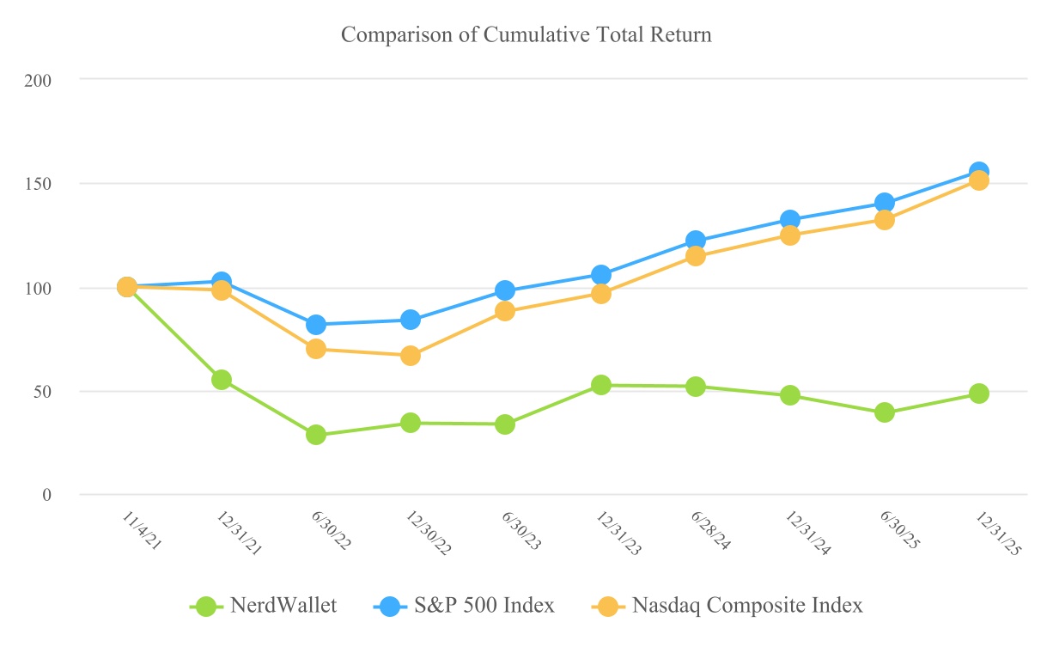The width and height of the screenshot is (1053, 653).
Task: Toggle the NerdWallet legend label
Action: coord(283,606)
